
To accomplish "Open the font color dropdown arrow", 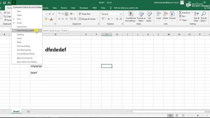I will 54,19.
